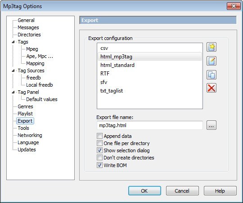Uncheck Show selection dialog

[x=99, y=150]
